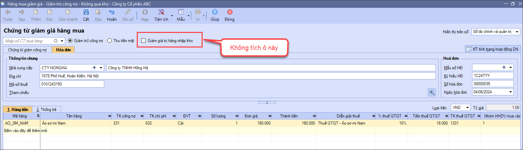The width and height of the screenshot is (523, 150).
Task: Click the Số hóa đơn input field
Action: (x=492, y=84)
